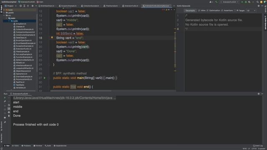Click the Collapse All icon in Project panel
Screen dimensions: 267x150
click(x=28, y=6)
